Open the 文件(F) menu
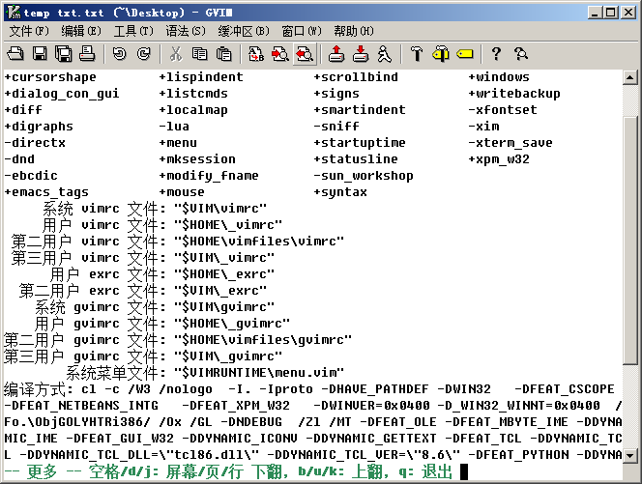642x484 pixels. tap(29, 31)
